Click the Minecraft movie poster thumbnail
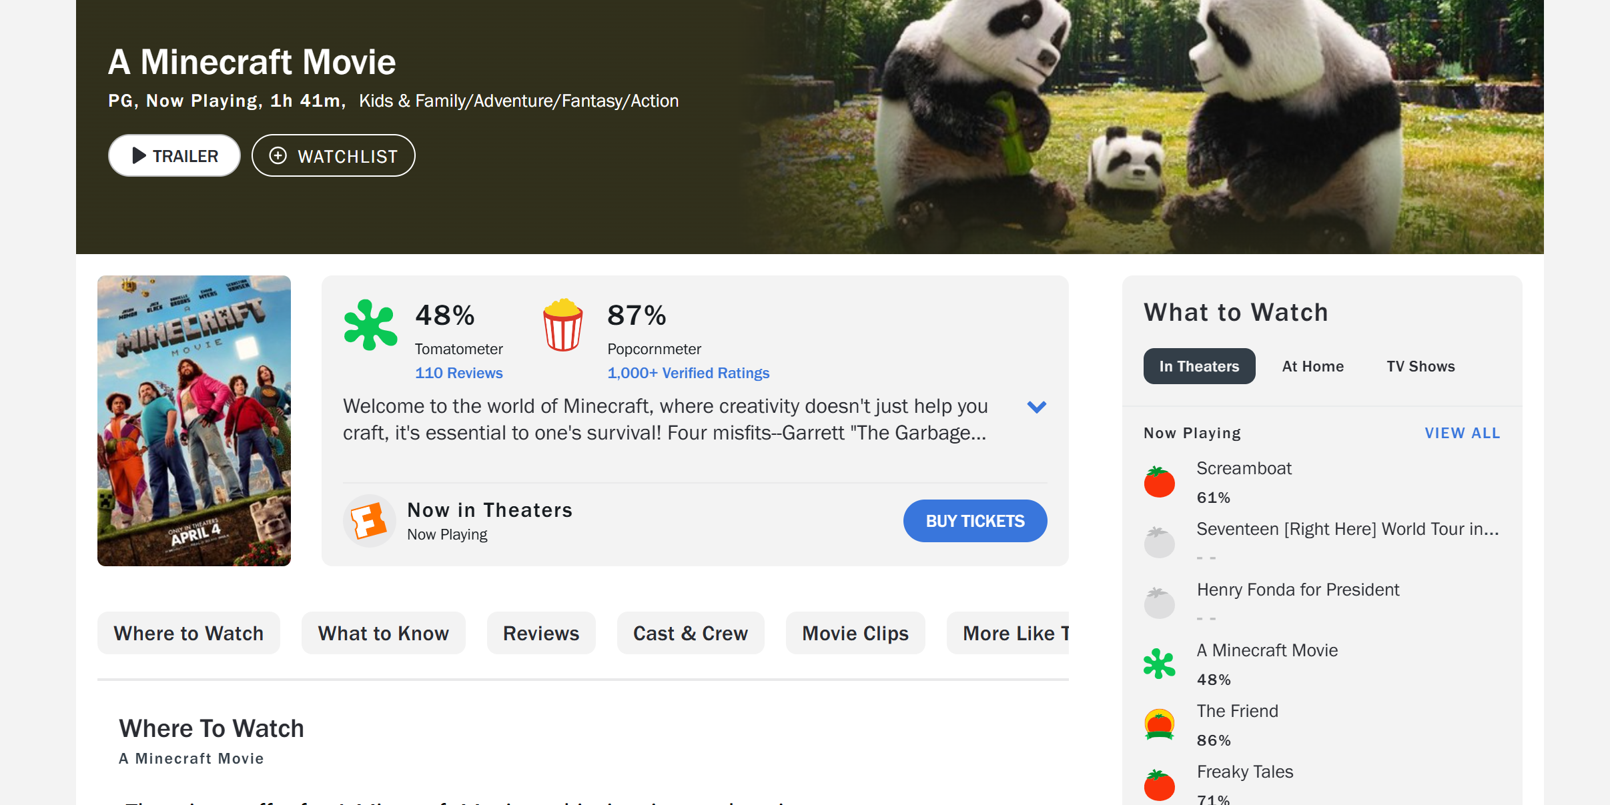 194,421
